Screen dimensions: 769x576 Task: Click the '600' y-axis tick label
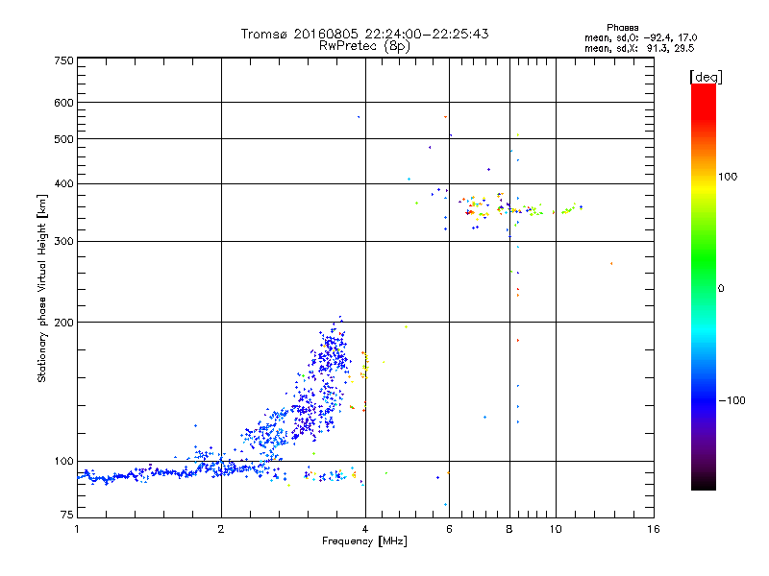pyautogui.click(x=63, y=103)
